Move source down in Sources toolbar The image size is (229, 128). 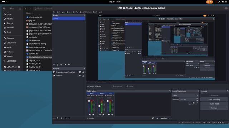[x=69, y=118]
